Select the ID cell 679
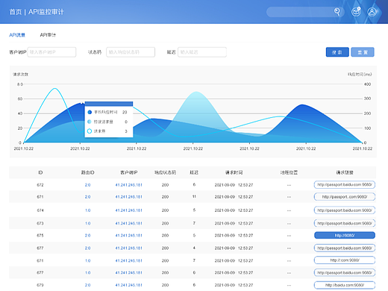The image size is (388, 291). pyautogui.click(x=40, y=285)
